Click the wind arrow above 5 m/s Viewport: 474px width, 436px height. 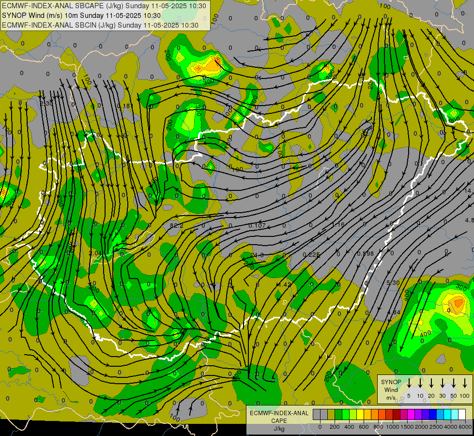[409, 383]
